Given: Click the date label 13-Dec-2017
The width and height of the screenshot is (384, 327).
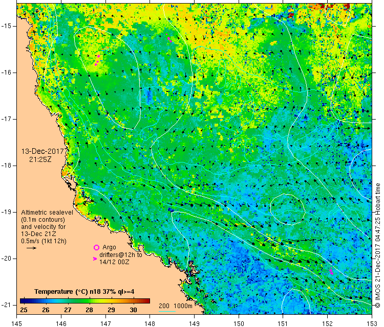Looking at the screenshot, I should coord(42,151).
